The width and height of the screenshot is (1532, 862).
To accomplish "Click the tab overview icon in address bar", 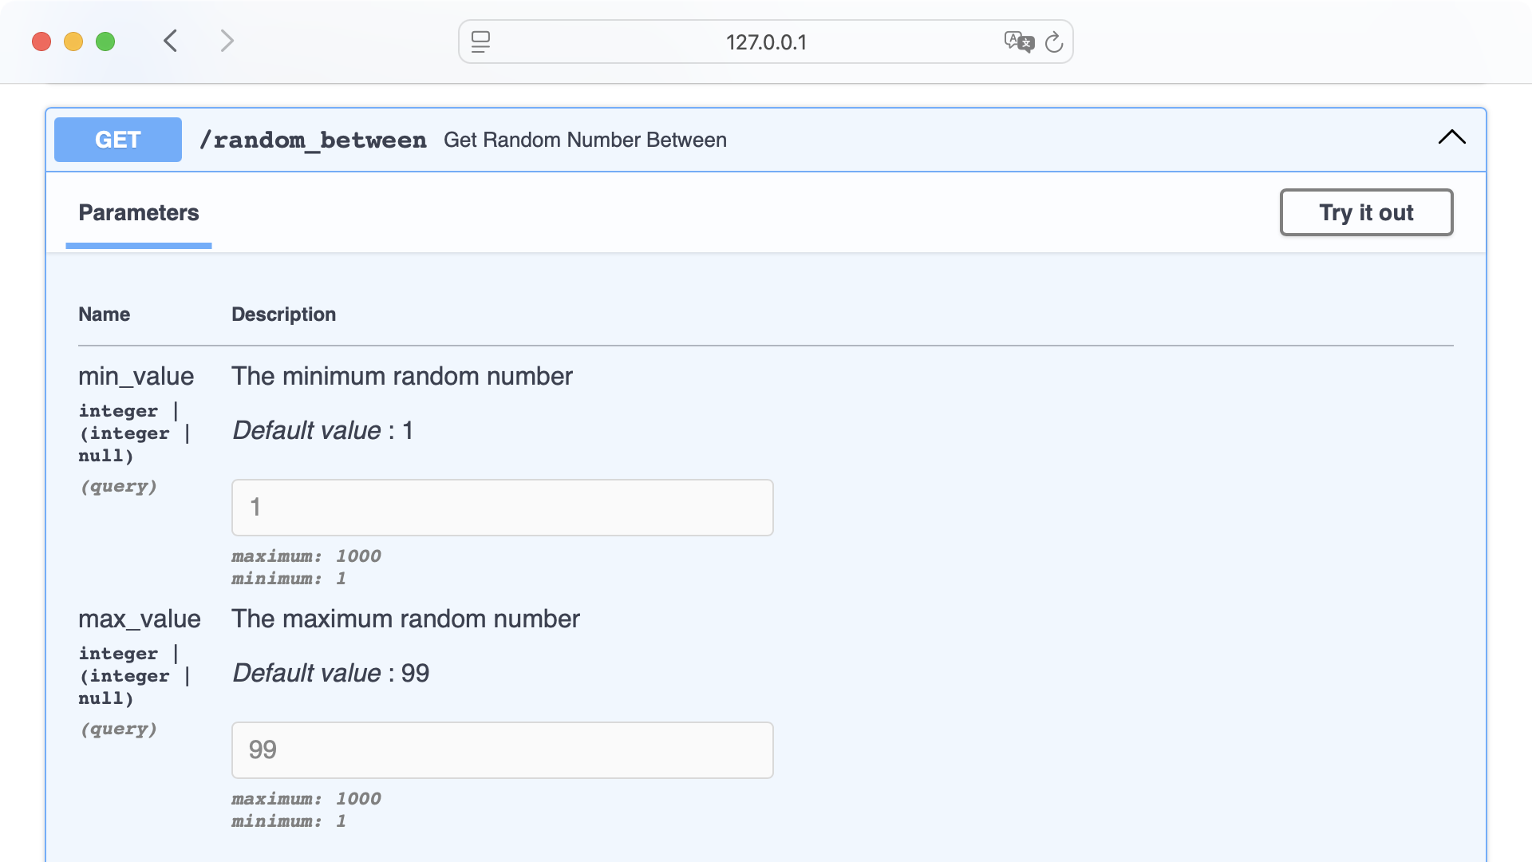I will click(480, 42).
